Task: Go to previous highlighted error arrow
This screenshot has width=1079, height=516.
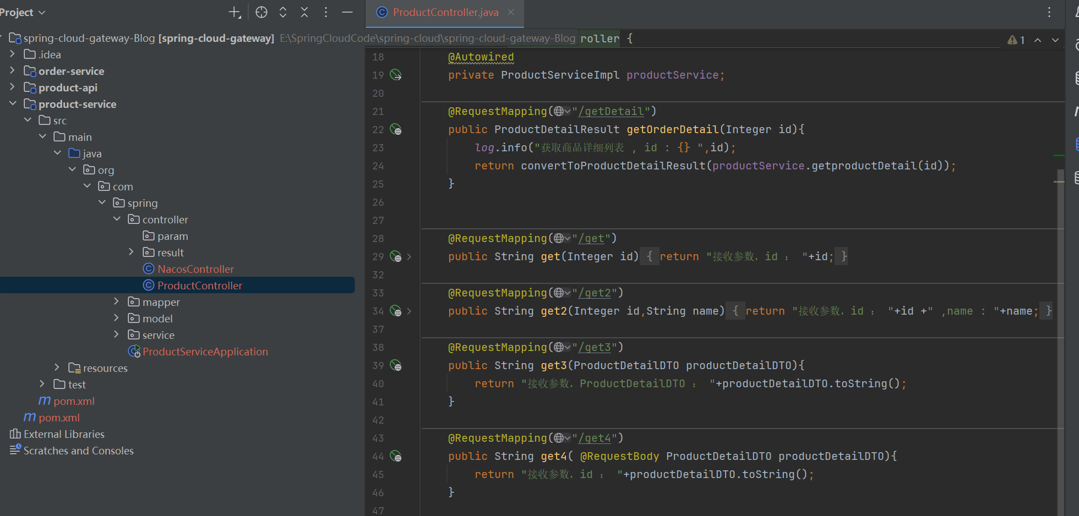Action: click(1038, 40)
